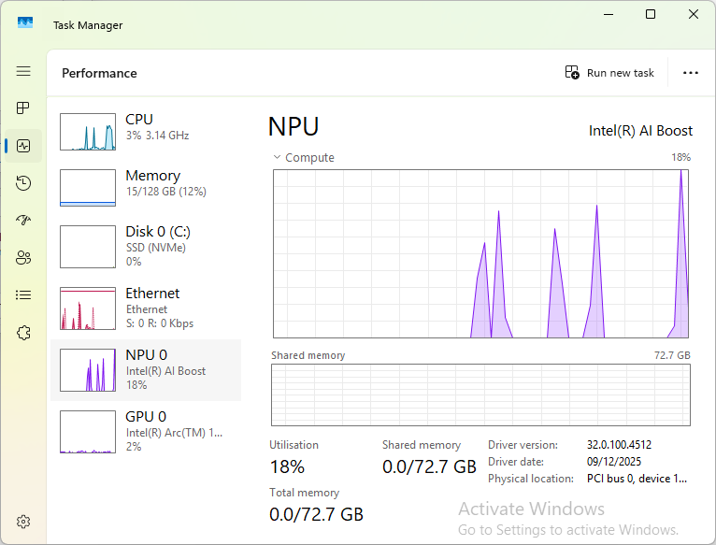Open the Startup apps page
Viewport: 716px width, 545px height.
[23, 221]
